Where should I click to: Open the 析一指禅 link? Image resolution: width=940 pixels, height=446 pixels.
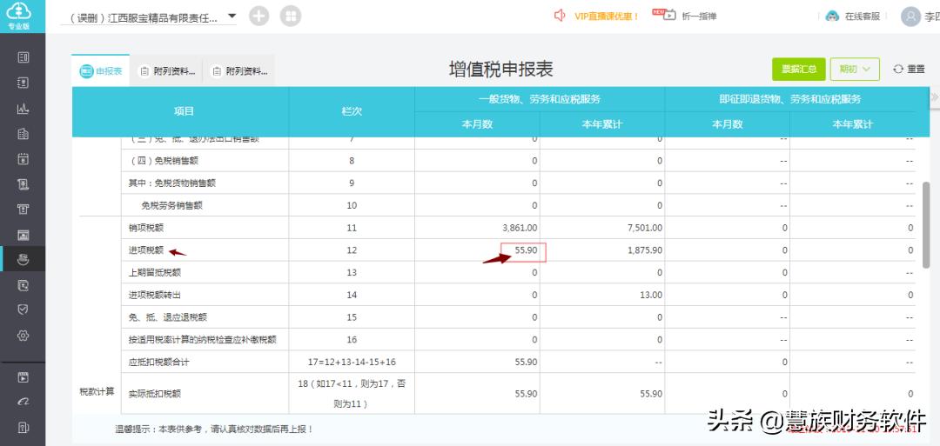[x=699, y=17]
